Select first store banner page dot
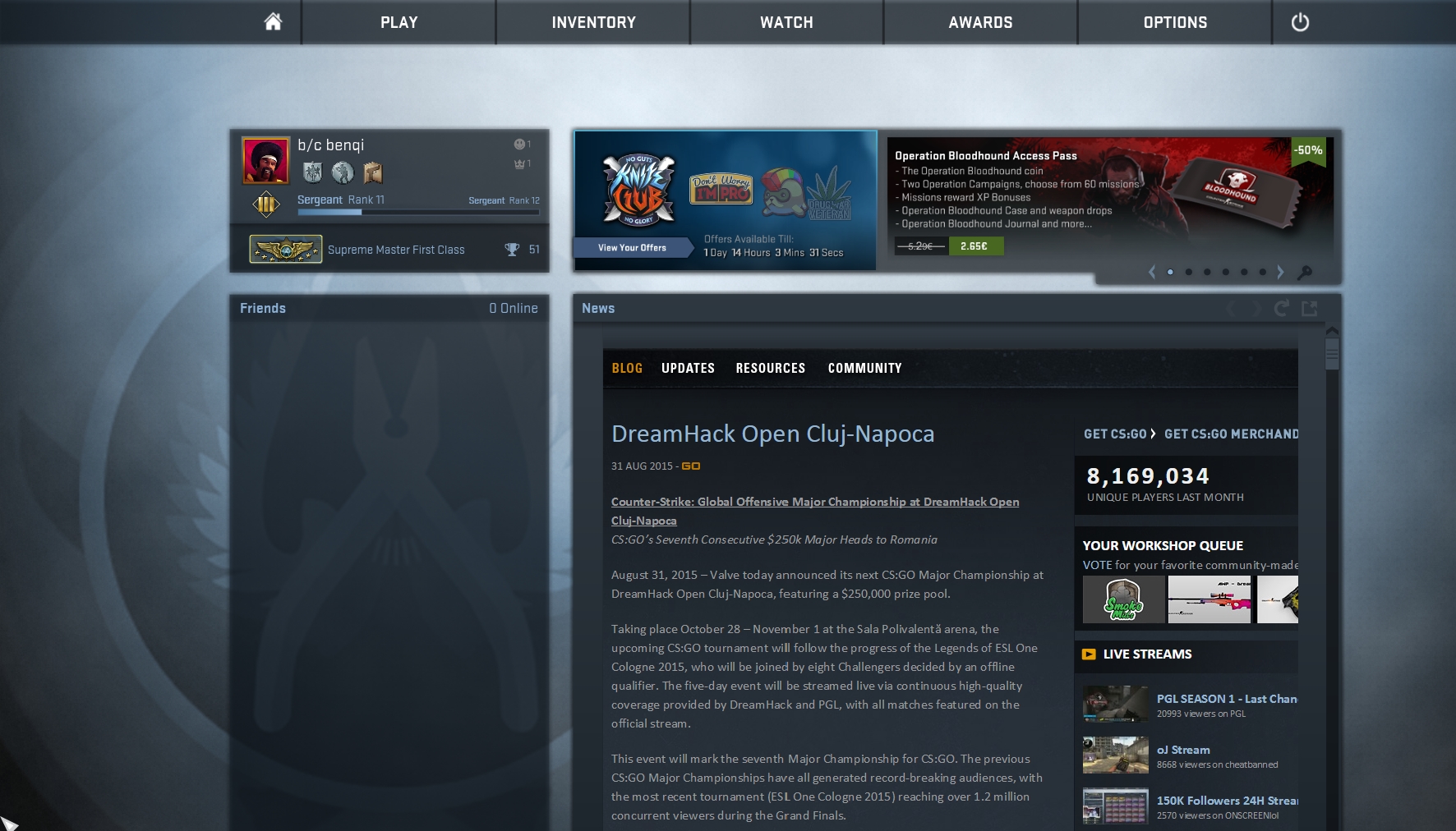 pyautogui.click(x=1170, y=272)
